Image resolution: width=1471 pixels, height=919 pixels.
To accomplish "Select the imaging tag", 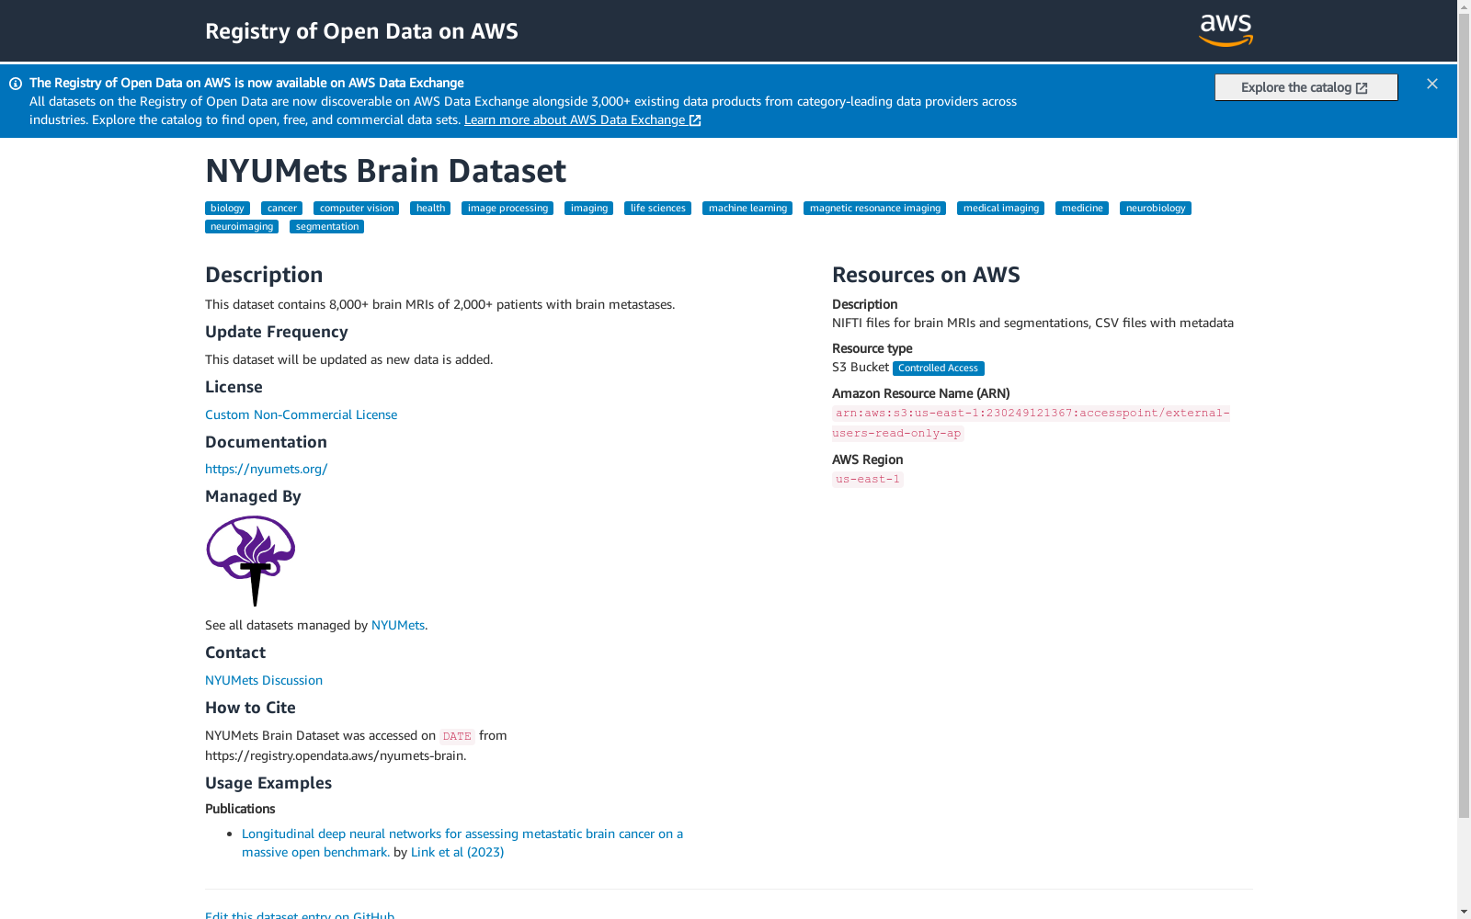I will (588, 209).
